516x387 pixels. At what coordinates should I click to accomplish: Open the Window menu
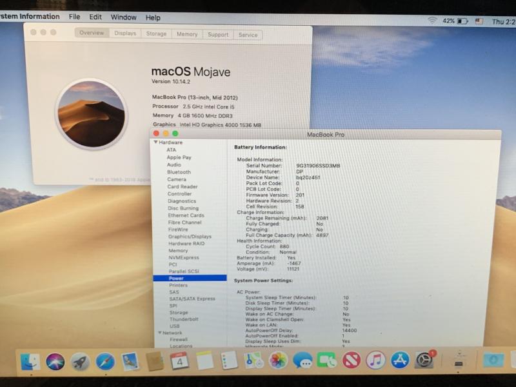tap(123, 17)
